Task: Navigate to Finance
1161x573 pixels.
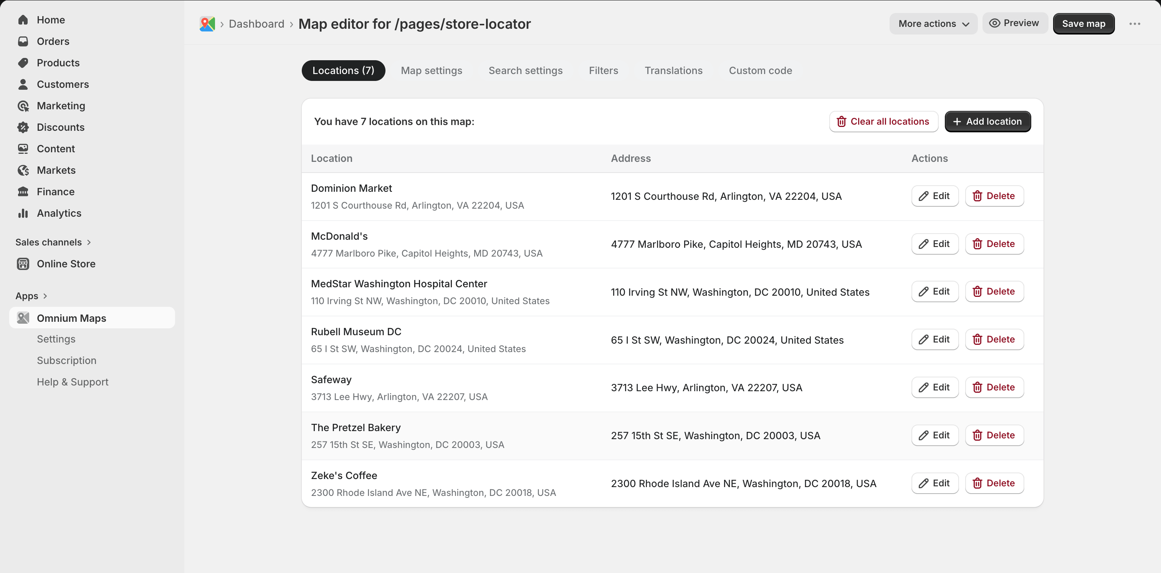Action: coord(55,191)
